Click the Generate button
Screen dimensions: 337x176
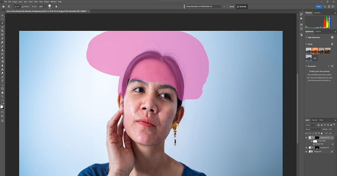click(241, 6)
